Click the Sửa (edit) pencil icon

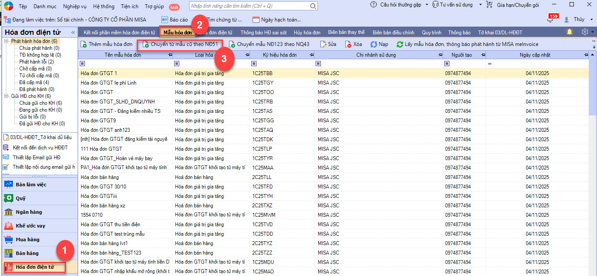[x=323, y=44]
